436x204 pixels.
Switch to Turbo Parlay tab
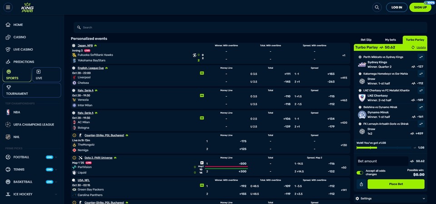tap(415, 40)
